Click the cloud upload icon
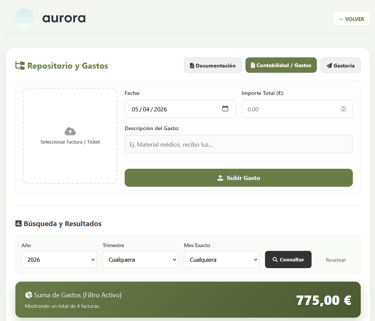375x321 pixels. coord(70,131)
